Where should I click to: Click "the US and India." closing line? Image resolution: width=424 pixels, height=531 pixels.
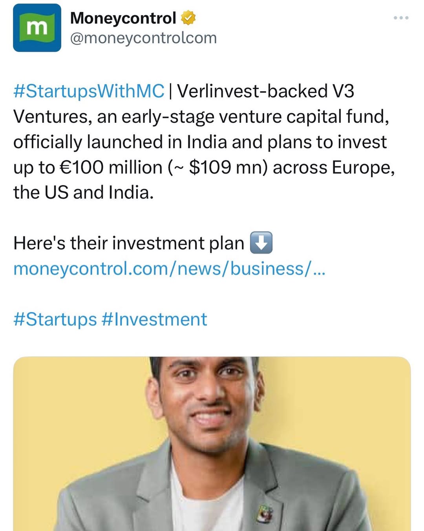point(83,193)
